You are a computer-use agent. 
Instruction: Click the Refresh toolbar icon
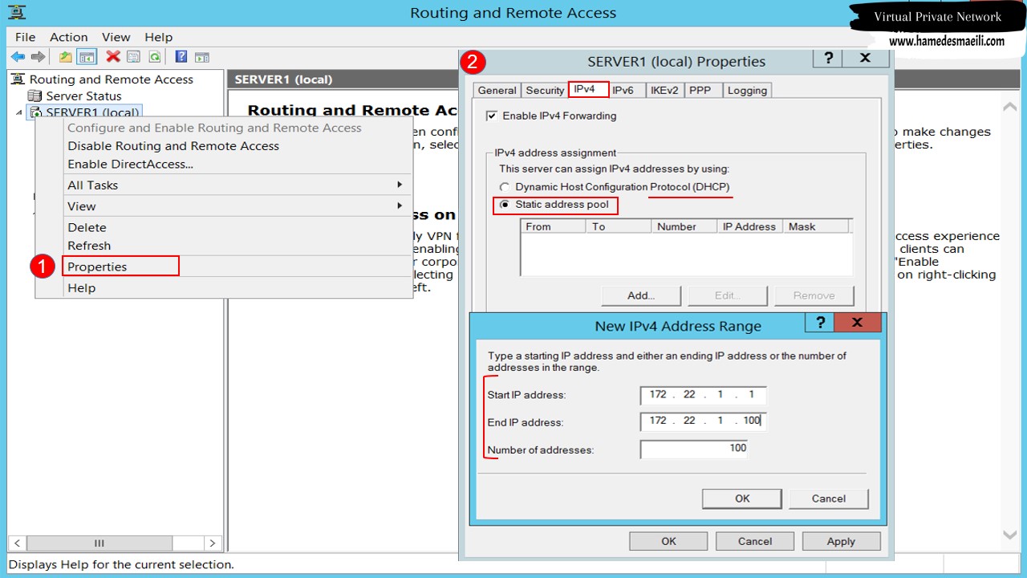[154, 57]
